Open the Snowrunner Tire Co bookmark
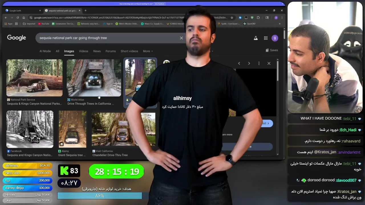The height and width of the screenshot is (205, 365). click(x=63, y=24)
